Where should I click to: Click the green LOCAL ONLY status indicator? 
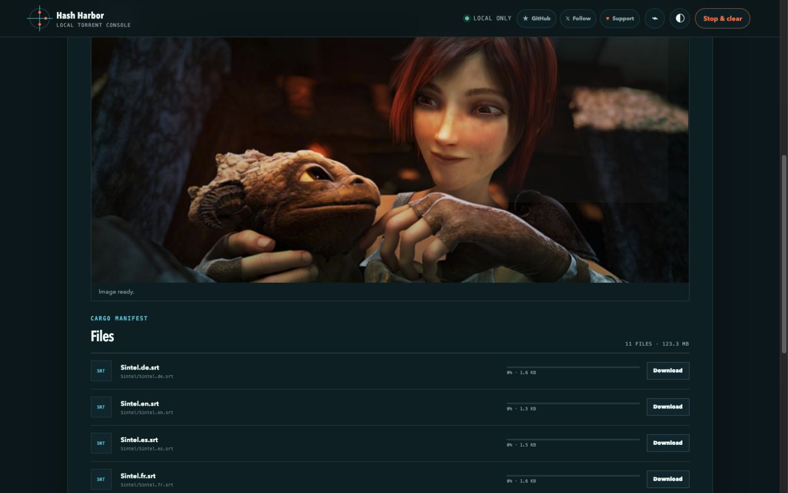[487, 18]
